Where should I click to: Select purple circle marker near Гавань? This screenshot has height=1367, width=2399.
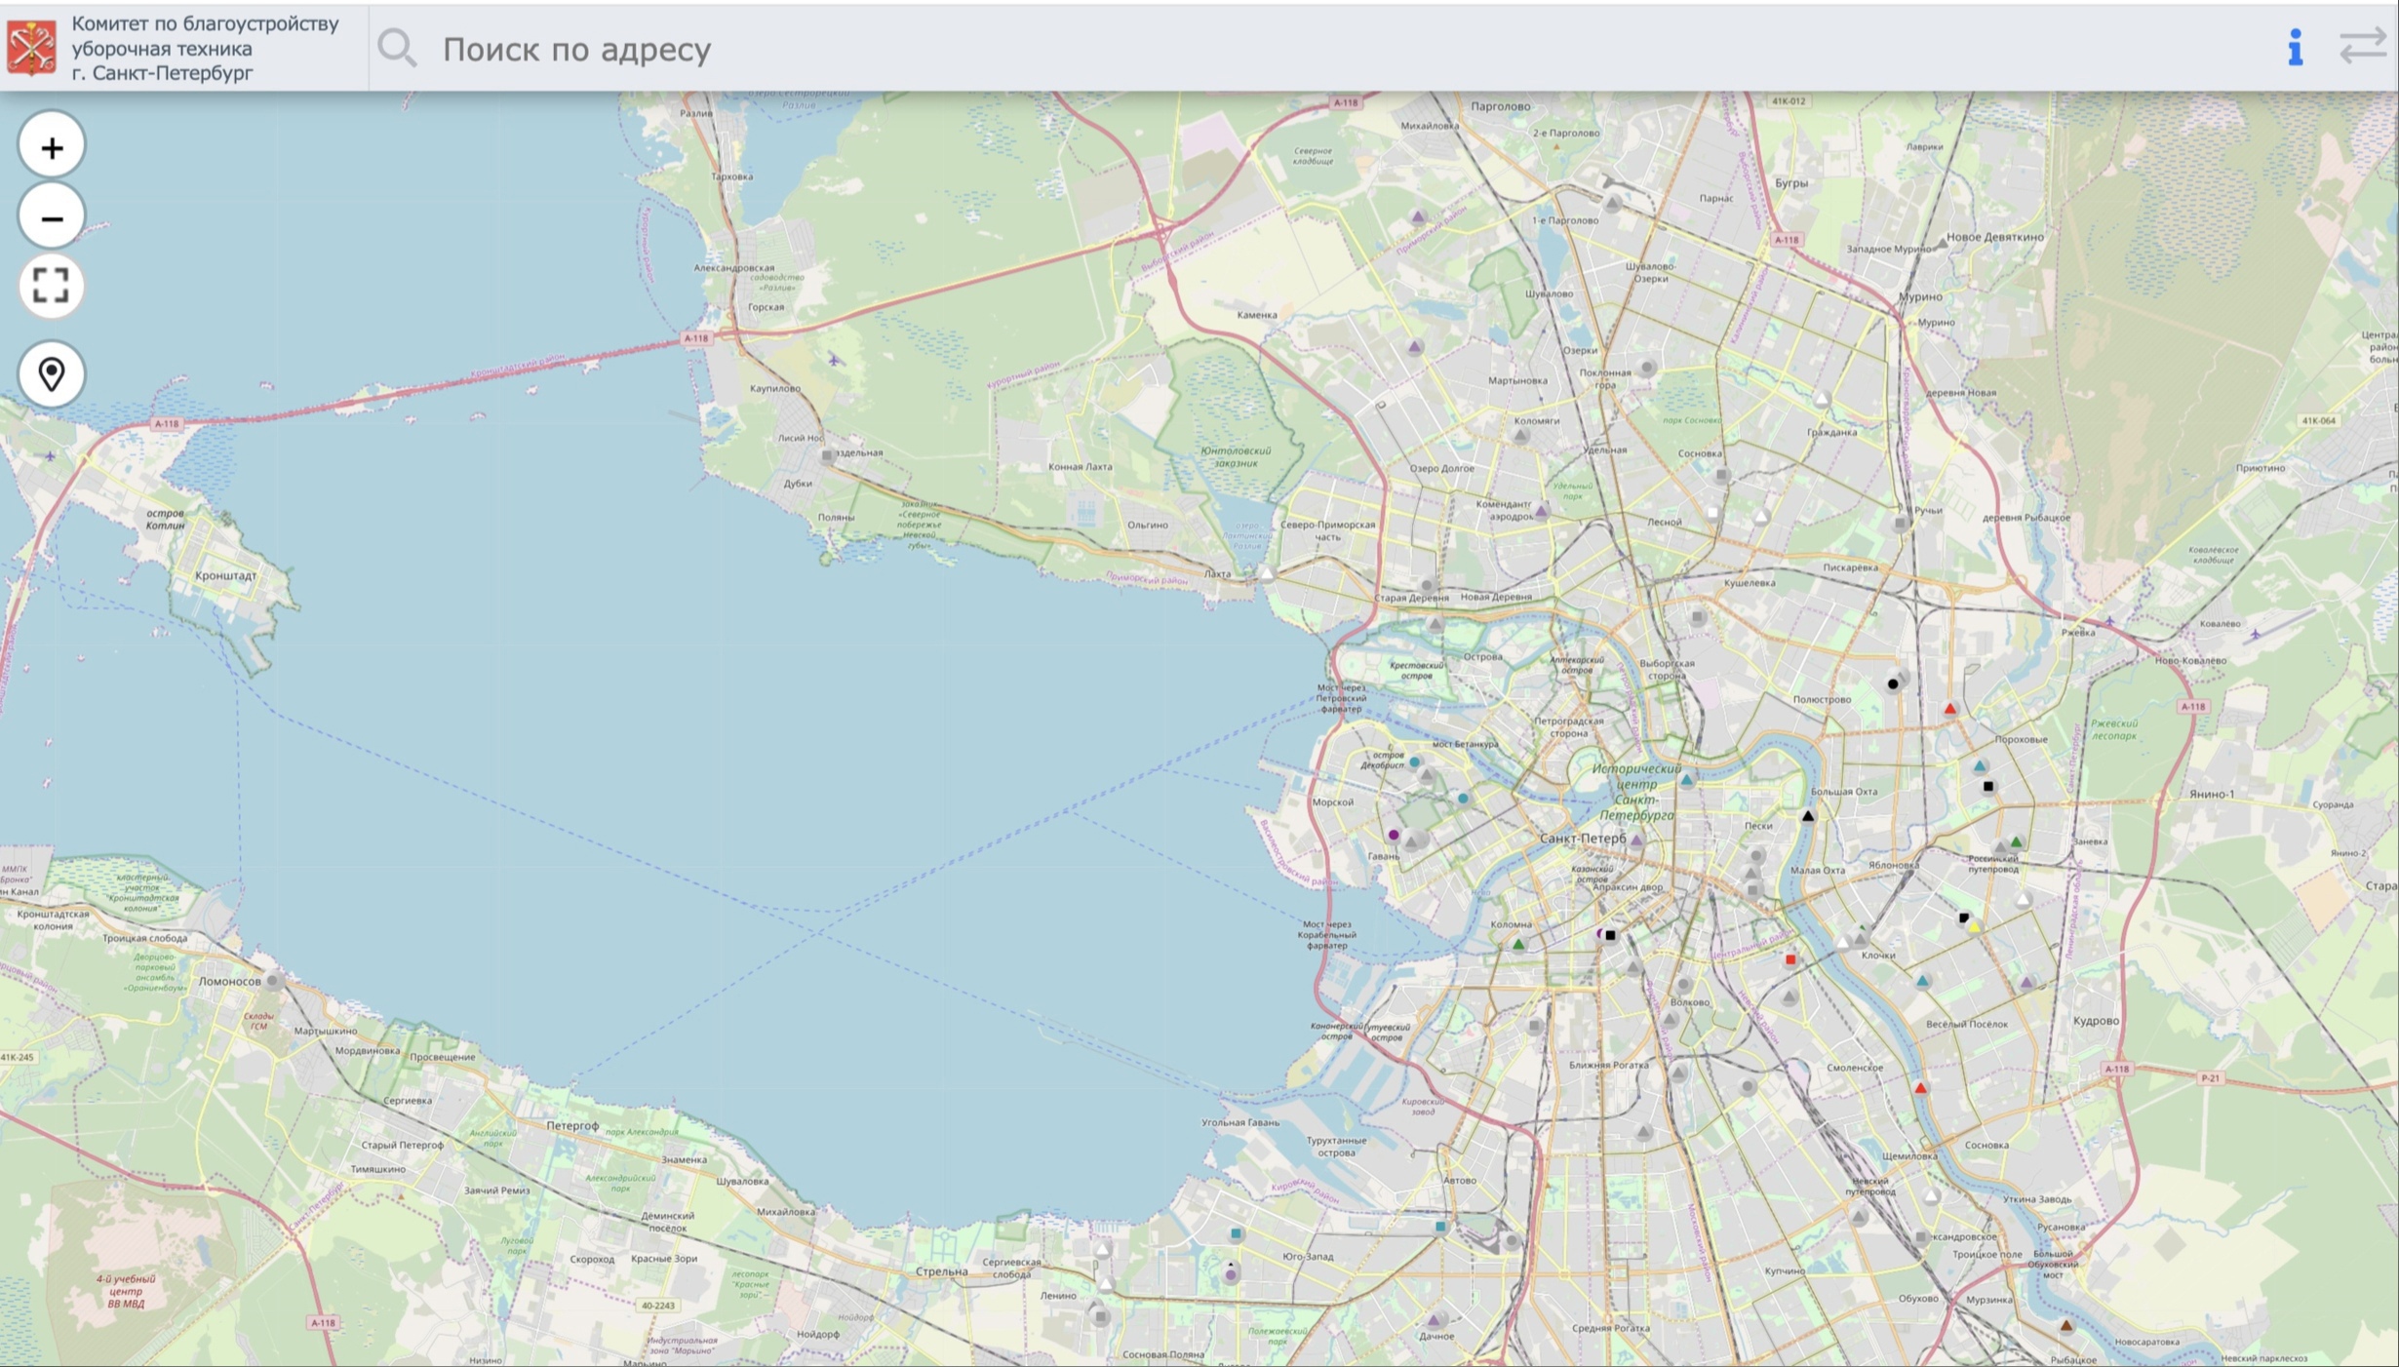point(1394,835)
